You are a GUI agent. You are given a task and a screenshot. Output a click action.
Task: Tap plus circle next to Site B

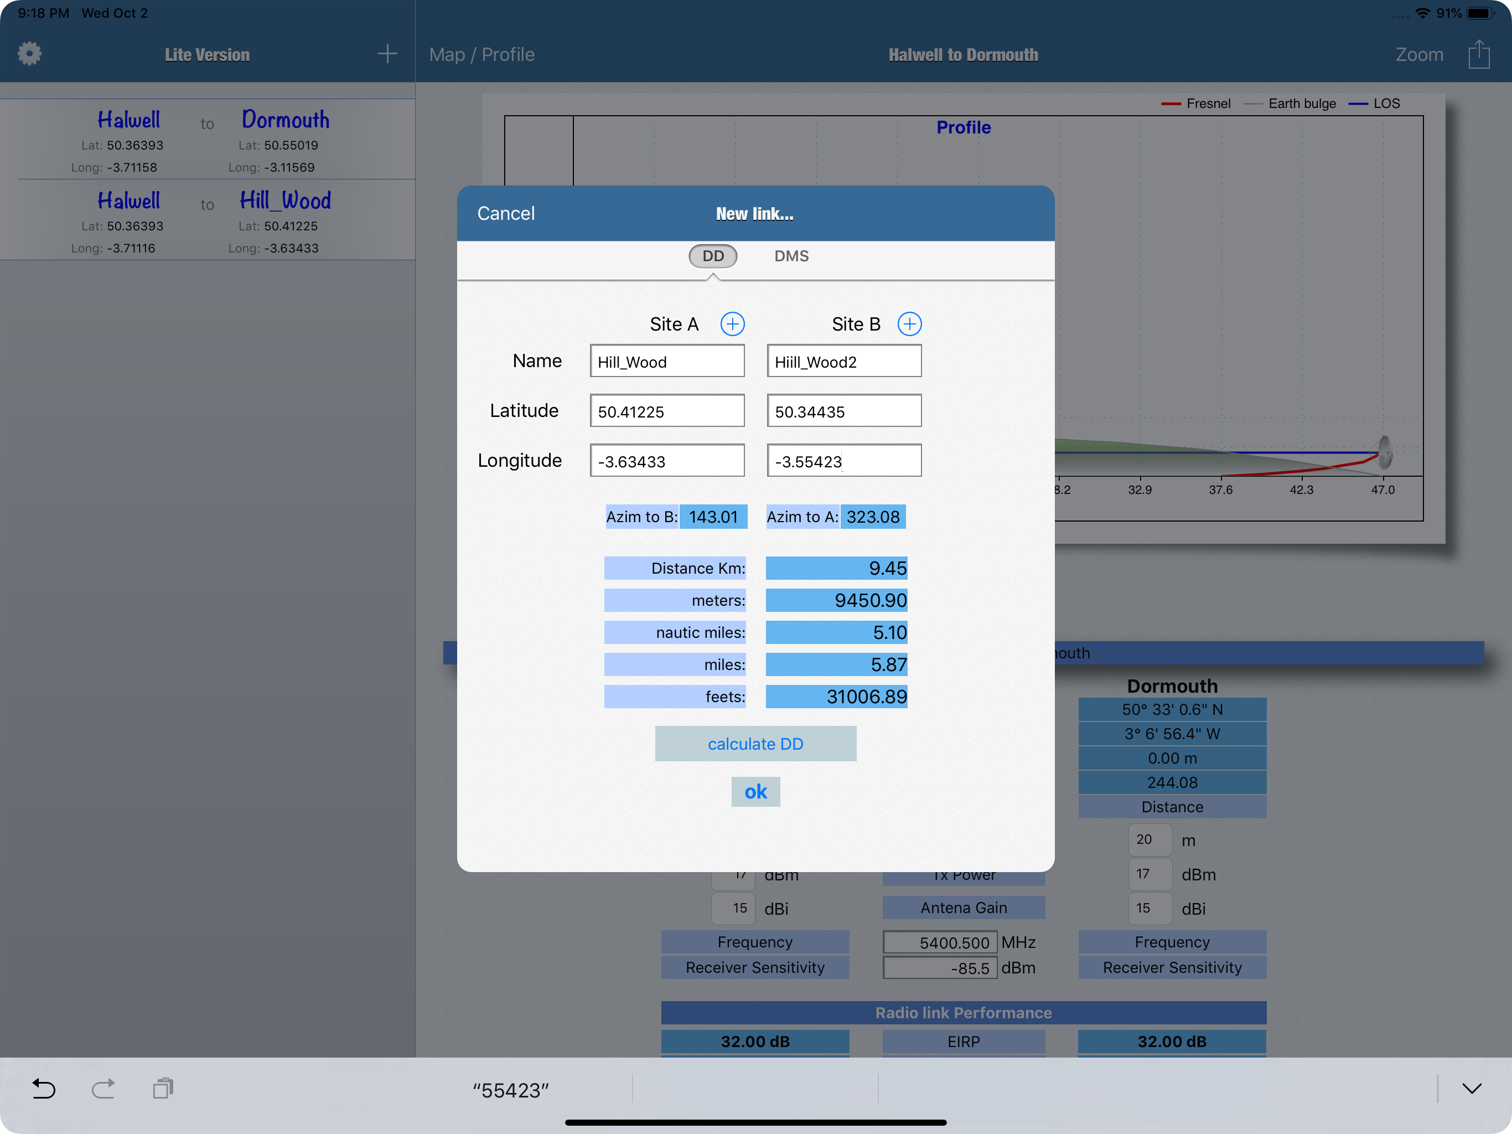[x=909, y=324]
